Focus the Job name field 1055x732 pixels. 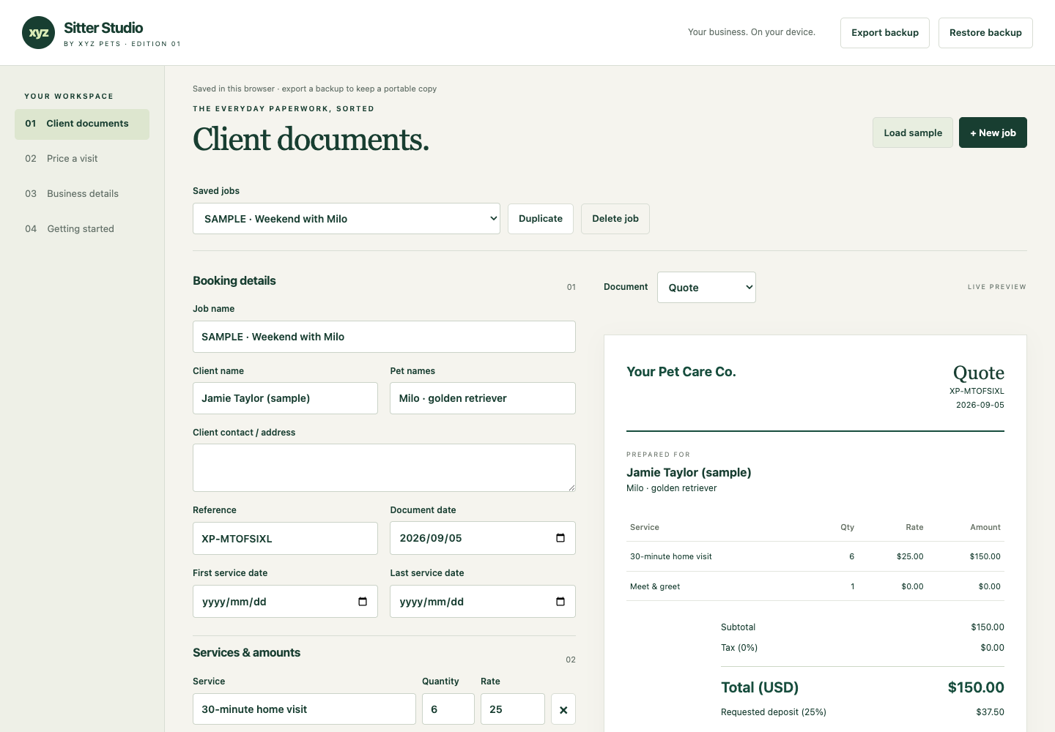click(384, 337)
